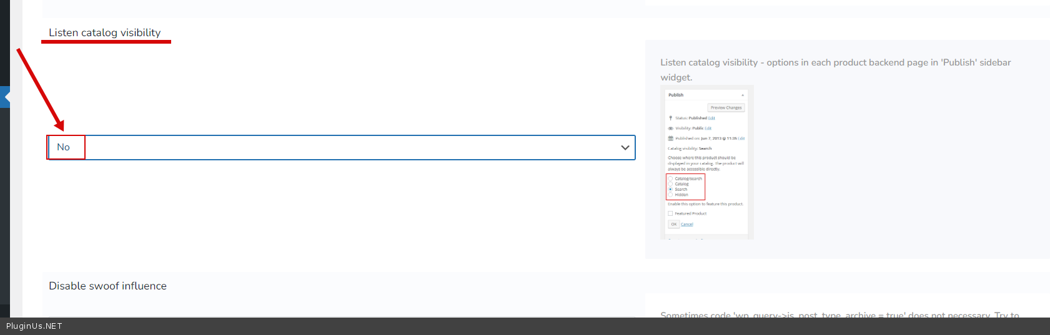Select the Hidden radio option

click(x=671, y=195)
